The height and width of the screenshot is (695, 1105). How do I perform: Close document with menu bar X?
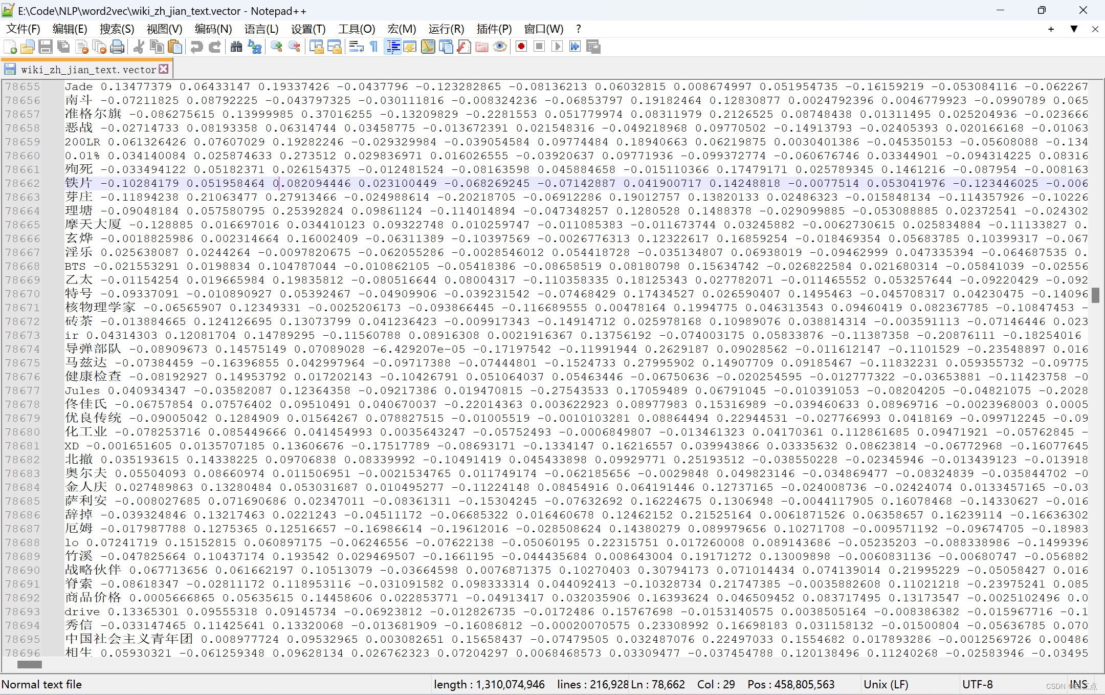coord(1095,29)
